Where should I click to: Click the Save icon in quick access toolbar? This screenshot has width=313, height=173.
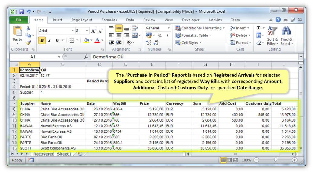21,11
